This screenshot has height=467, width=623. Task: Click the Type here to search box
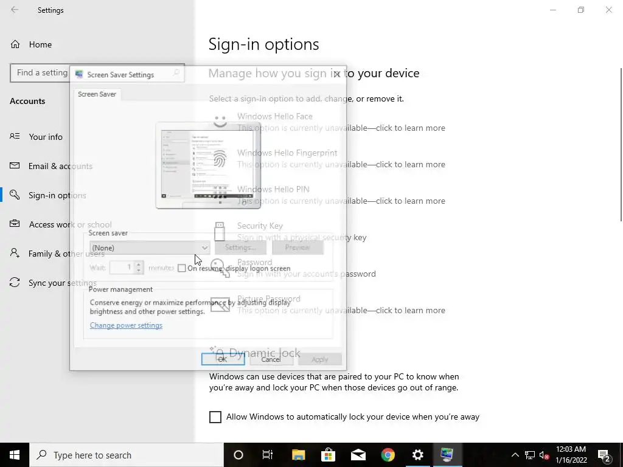pos(127,455)
